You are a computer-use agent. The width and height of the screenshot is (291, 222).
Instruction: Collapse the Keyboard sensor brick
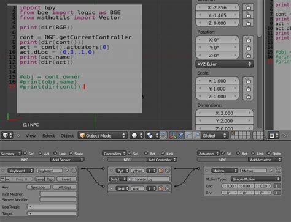pyautogui.click(x=3, y=171)
